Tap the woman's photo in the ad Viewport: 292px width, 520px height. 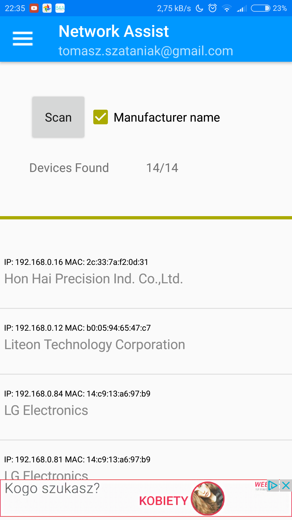click(x=207, y=498)
